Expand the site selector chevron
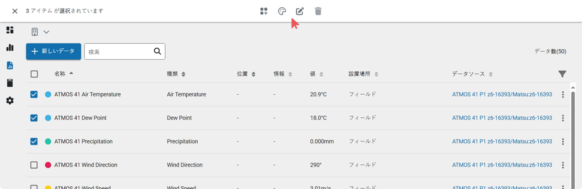The width and height of the screenshot is (582, 189). click(x=46, y=32)
